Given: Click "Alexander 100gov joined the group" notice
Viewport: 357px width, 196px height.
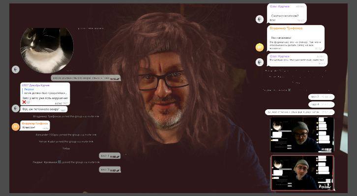Looking at the screenshot, I should coord(66,135).
